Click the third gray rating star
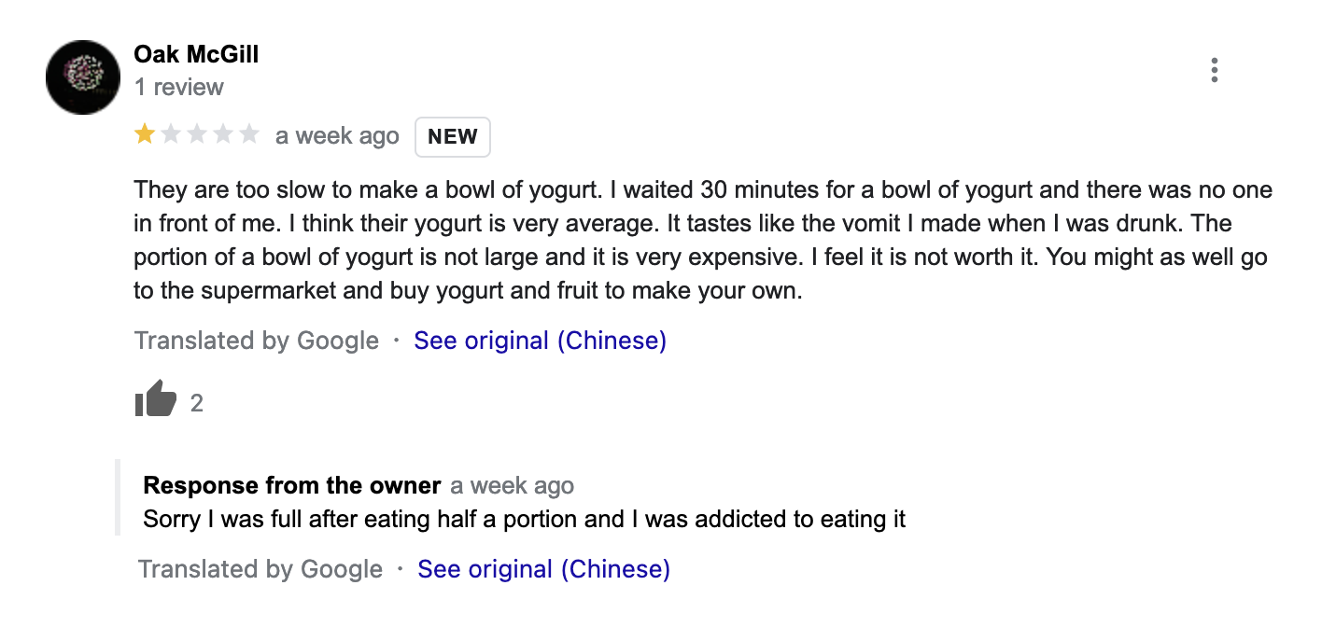The image size is (1322, 627). (197, 135)
